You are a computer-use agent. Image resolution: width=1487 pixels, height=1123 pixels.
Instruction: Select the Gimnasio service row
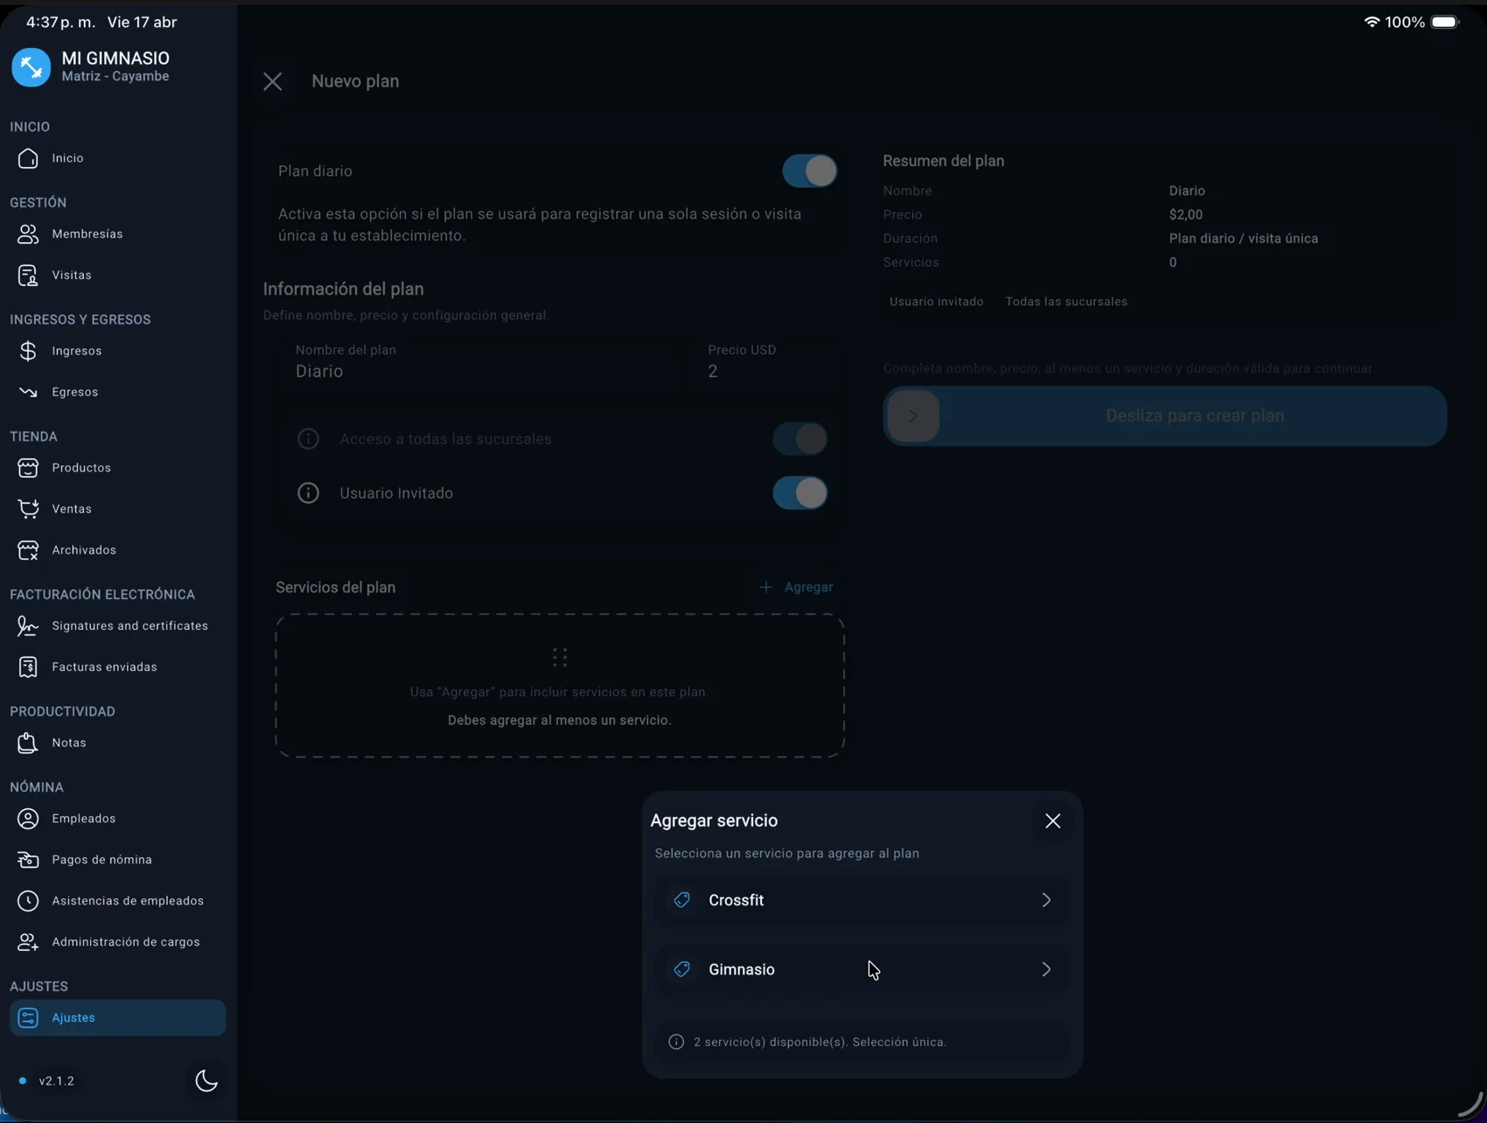[787, 969]
